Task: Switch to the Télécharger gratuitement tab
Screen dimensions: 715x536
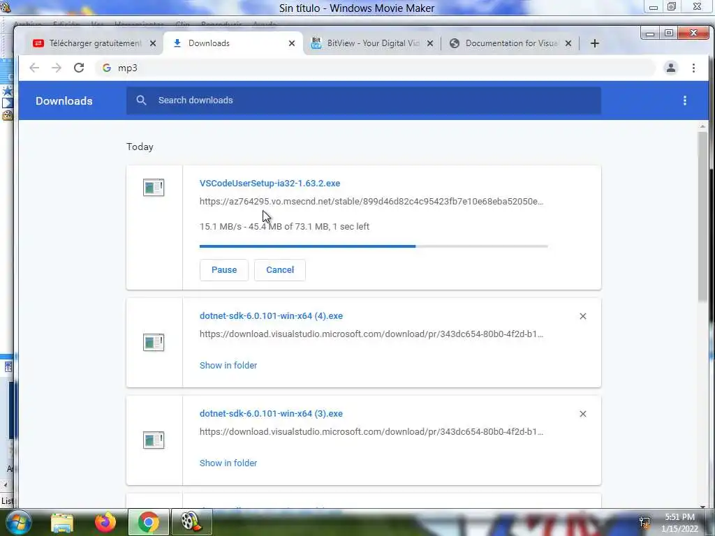Action: point(94,43)
